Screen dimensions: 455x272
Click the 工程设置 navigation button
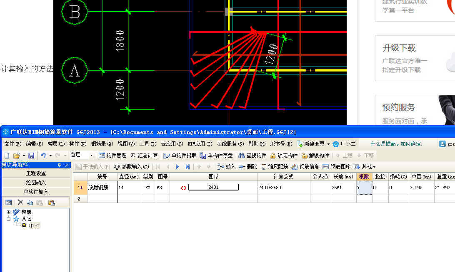36,173
